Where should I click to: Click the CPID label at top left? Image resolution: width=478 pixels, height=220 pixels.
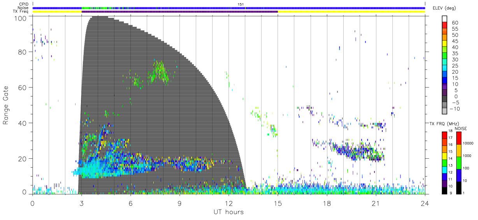[24, 4]
